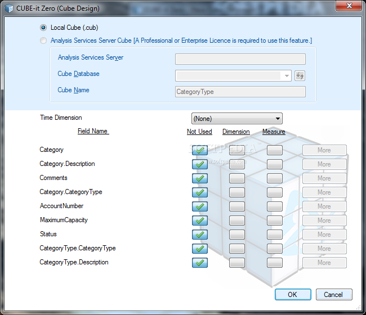The width and height of the screenshot is (366, 315).
Task: Click the Field Name column header
Action: tap(93, 131)
